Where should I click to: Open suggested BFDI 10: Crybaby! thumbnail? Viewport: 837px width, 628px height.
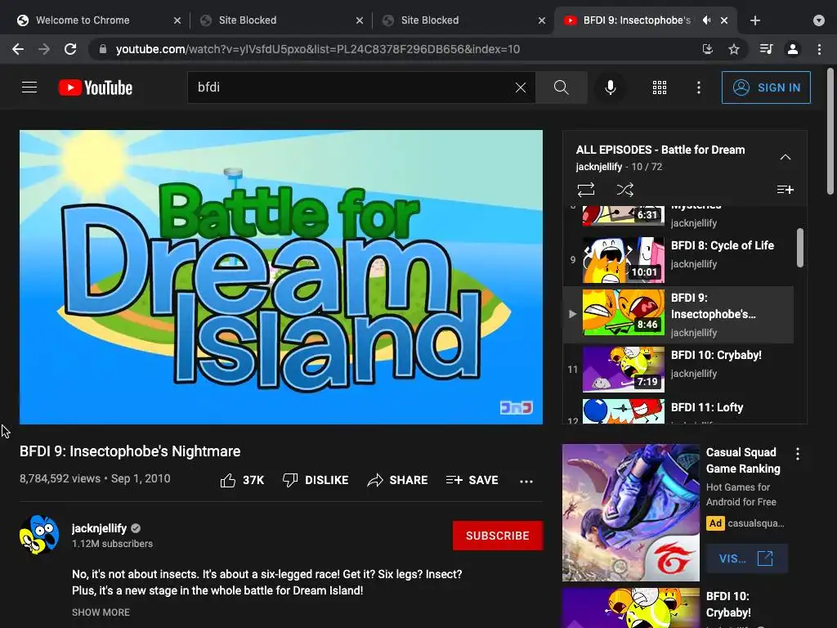[x=631, y=608]
